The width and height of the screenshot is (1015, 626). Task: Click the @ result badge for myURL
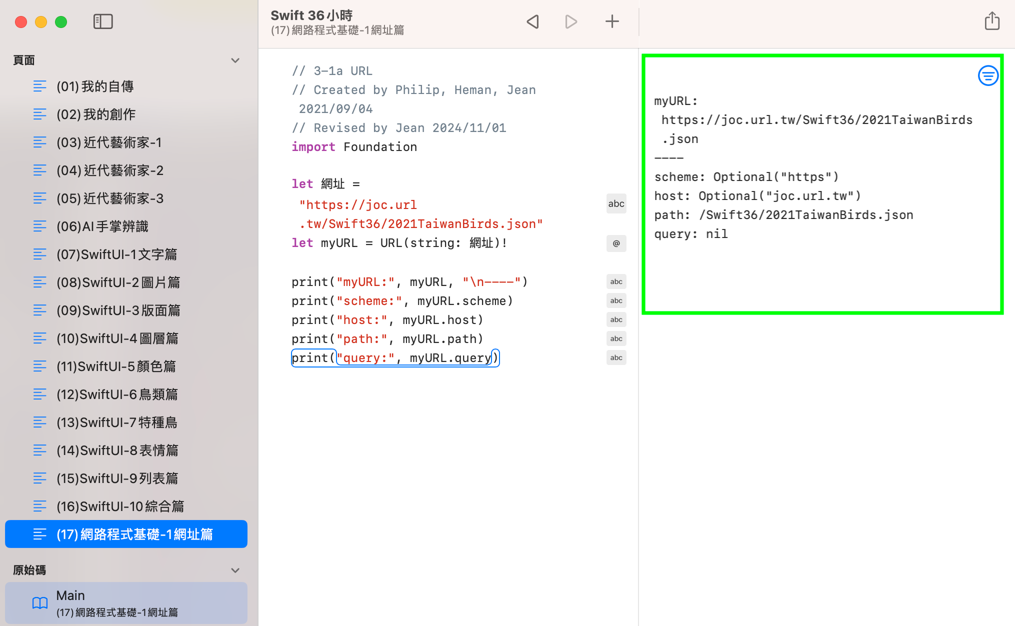616,243
